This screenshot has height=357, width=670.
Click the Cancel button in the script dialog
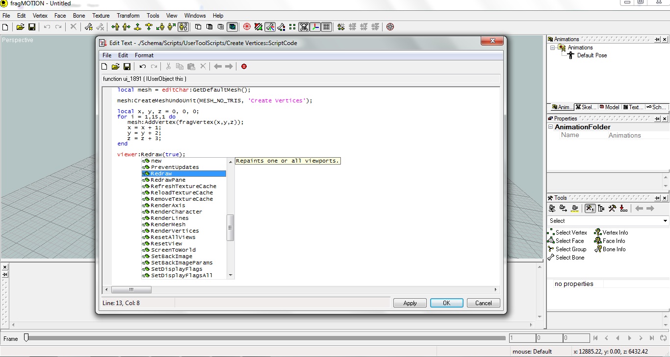(483, 303)
